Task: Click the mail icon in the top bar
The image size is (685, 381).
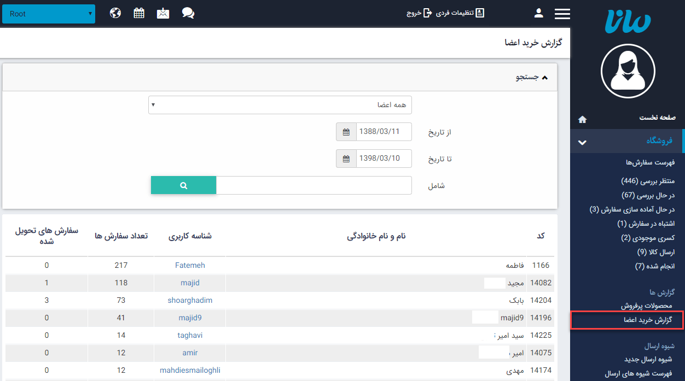Action: 163,13
